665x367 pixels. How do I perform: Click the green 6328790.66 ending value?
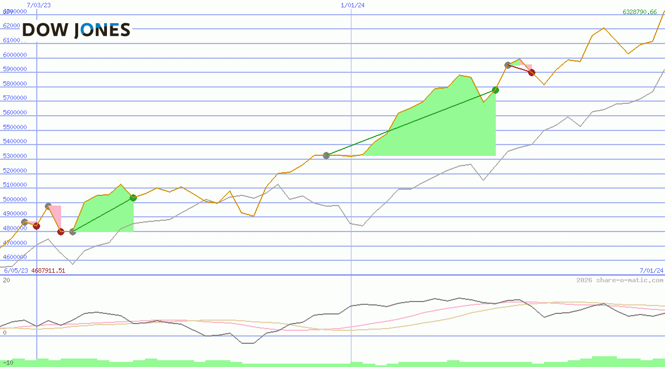pos(640,12)
